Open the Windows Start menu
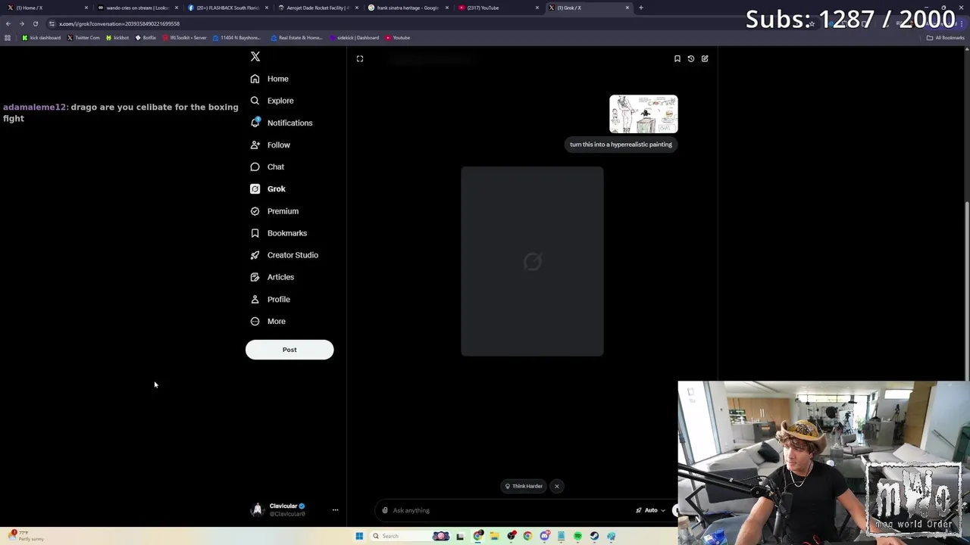Screen dimensions: 970x545 click(x=359, y=536)
